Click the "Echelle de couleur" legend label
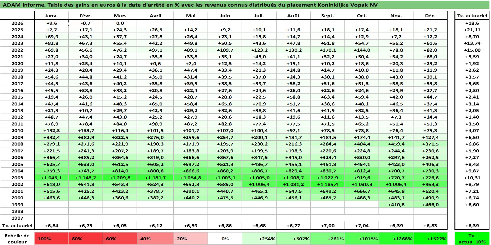Image resolution: width=491 pixels, height=245 pixels. tap(17, 239)
